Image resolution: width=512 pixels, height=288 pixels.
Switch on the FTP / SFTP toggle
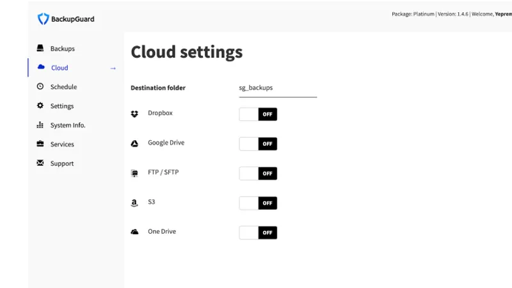[x=258, y=173]
